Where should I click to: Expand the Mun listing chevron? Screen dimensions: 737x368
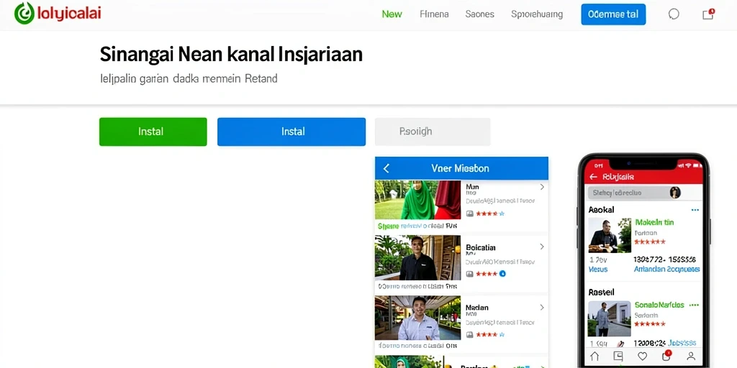(542, 187)
